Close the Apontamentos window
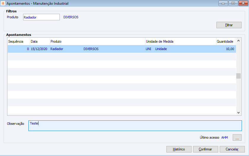This screenshot has width=249, height=156. [243, 3]
